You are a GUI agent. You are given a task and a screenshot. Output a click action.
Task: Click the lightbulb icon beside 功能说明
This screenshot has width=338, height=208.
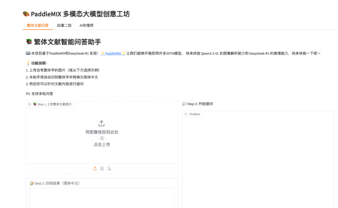28,63
